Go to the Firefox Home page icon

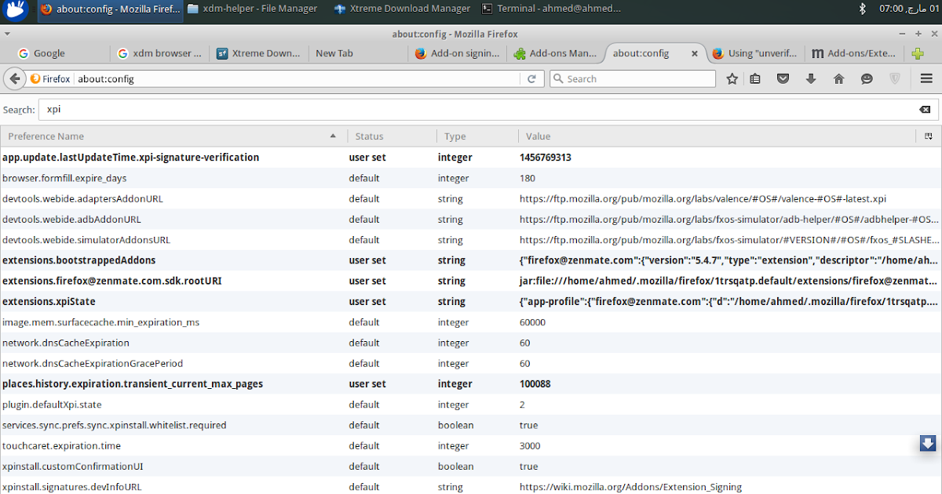pos(838,78)
